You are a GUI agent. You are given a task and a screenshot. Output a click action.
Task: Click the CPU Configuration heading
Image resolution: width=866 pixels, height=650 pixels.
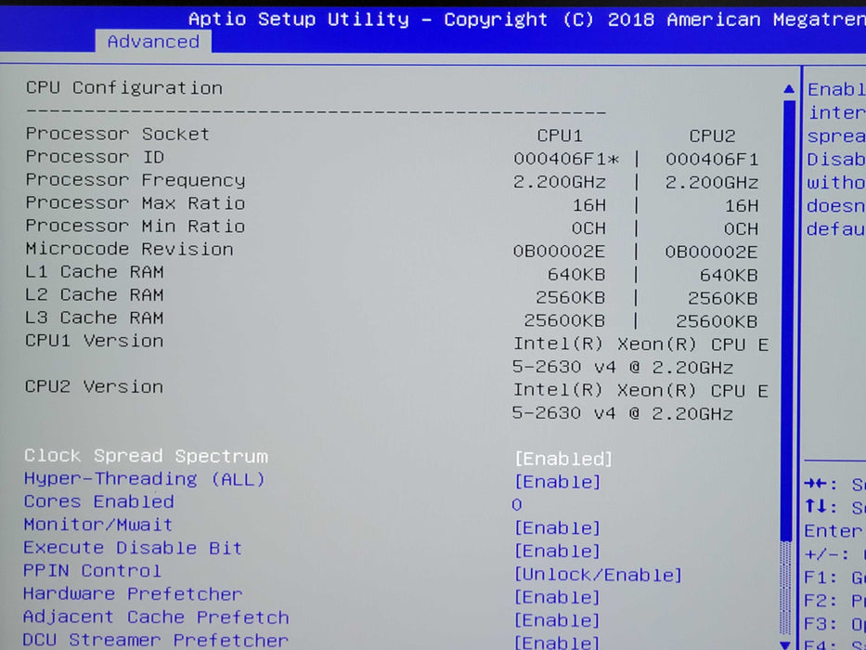click(x=124, y=88)
